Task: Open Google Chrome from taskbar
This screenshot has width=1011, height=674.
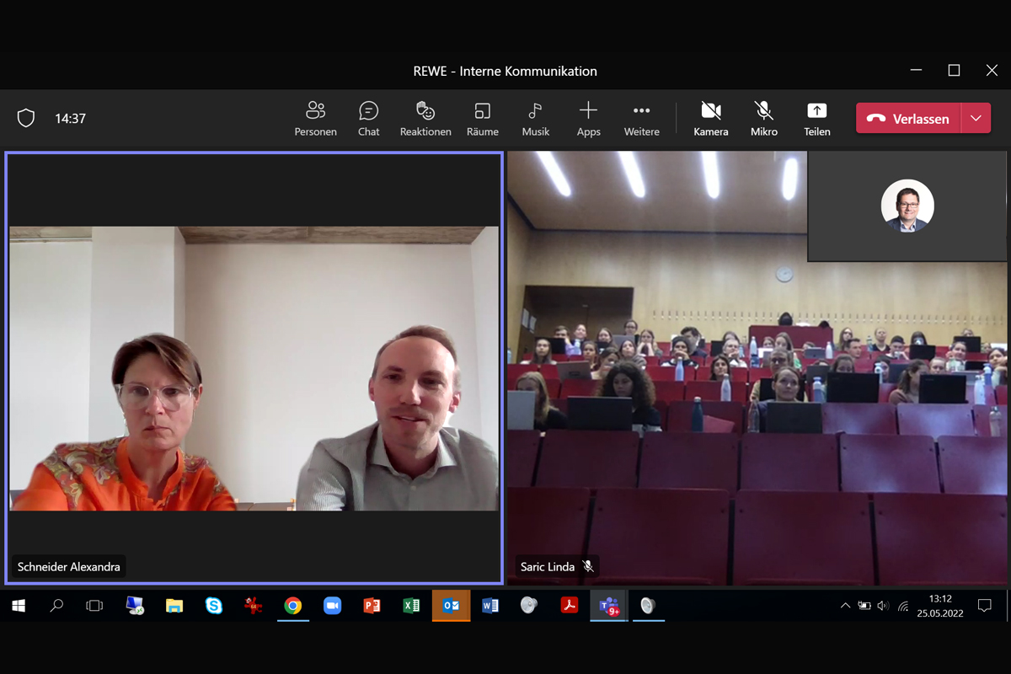Action: coord(292,606)
